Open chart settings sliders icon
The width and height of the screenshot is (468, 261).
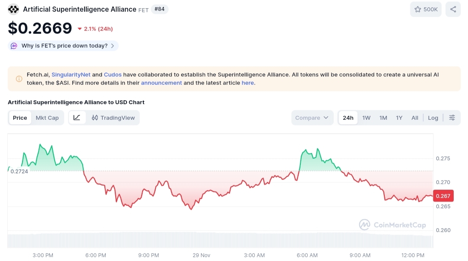tap(452, 118)
